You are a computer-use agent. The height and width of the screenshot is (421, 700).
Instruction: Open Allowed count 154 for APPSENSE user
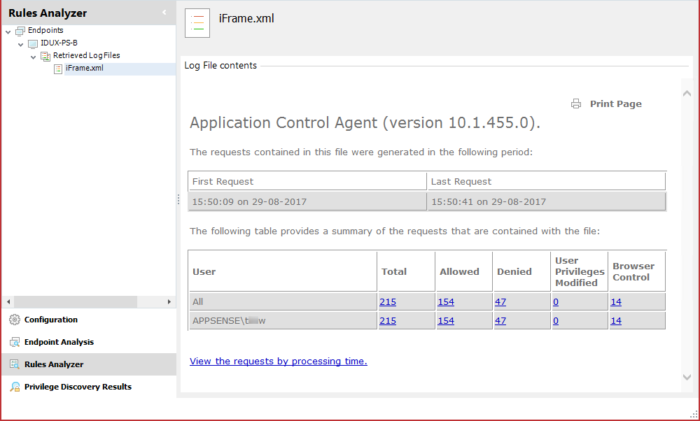tap(445, 321)
